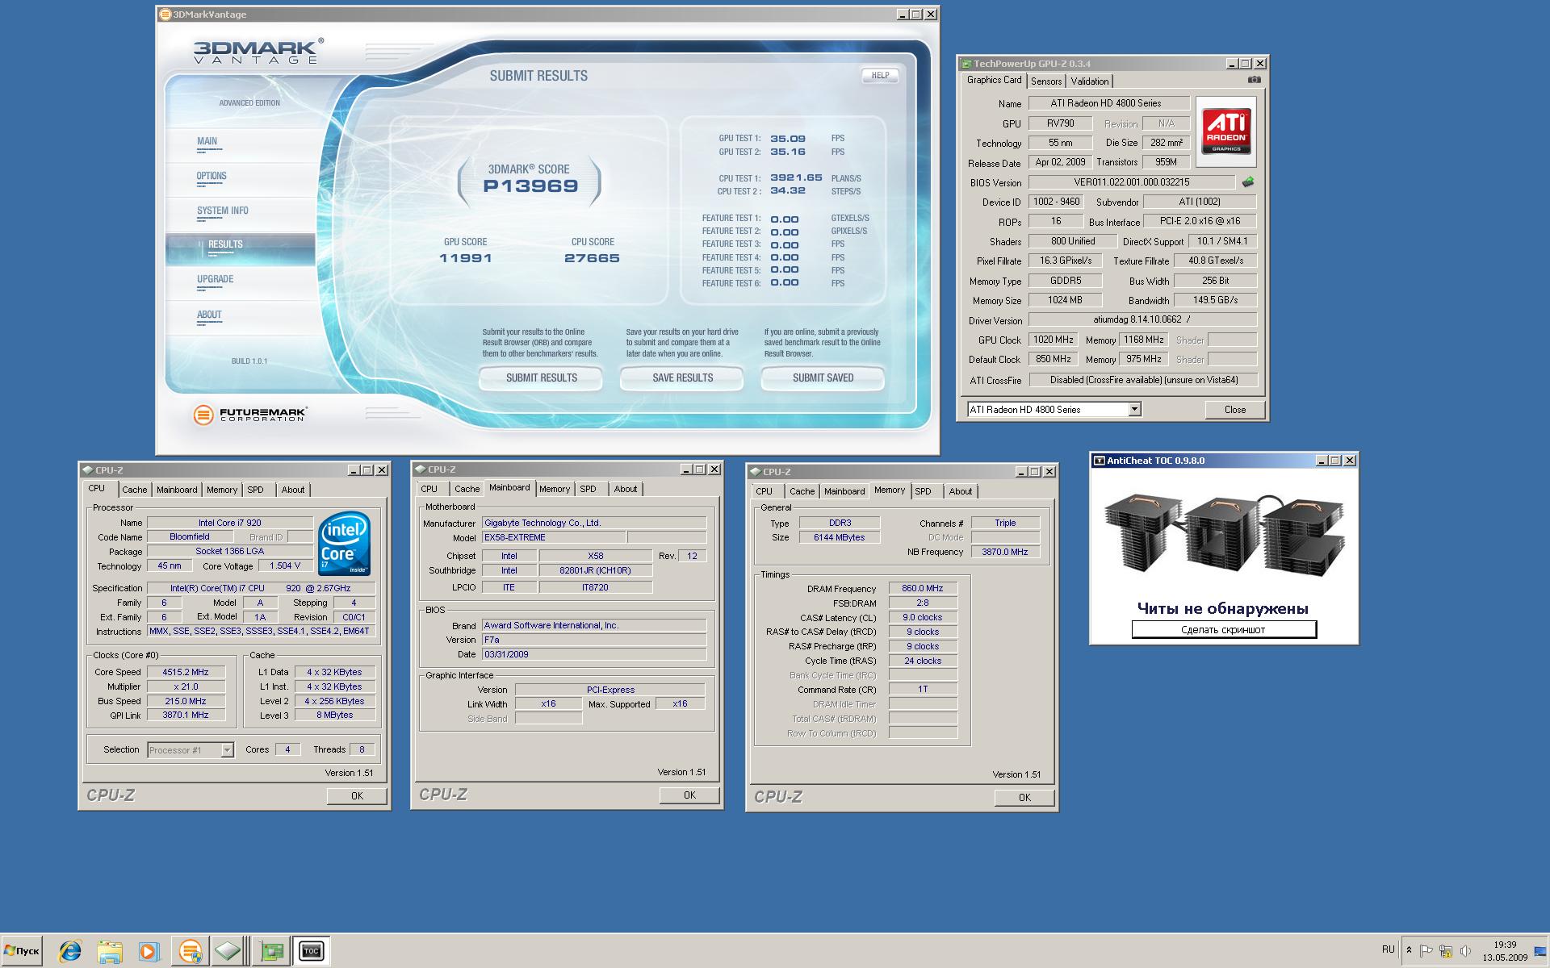The width and height of the screenshot is (1550, 968).
Task: Click the ATI Radeon logo in GPU-Z
Action: [x=1225, y=131]
